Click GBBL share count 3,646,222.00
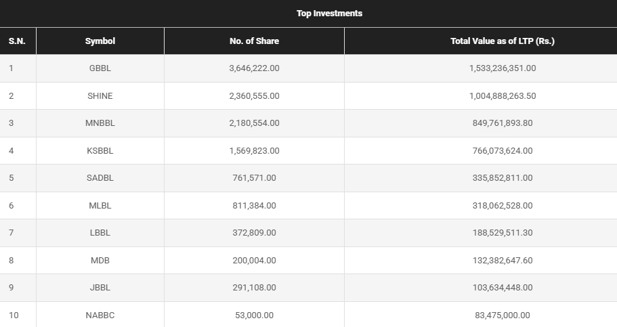 254,68
